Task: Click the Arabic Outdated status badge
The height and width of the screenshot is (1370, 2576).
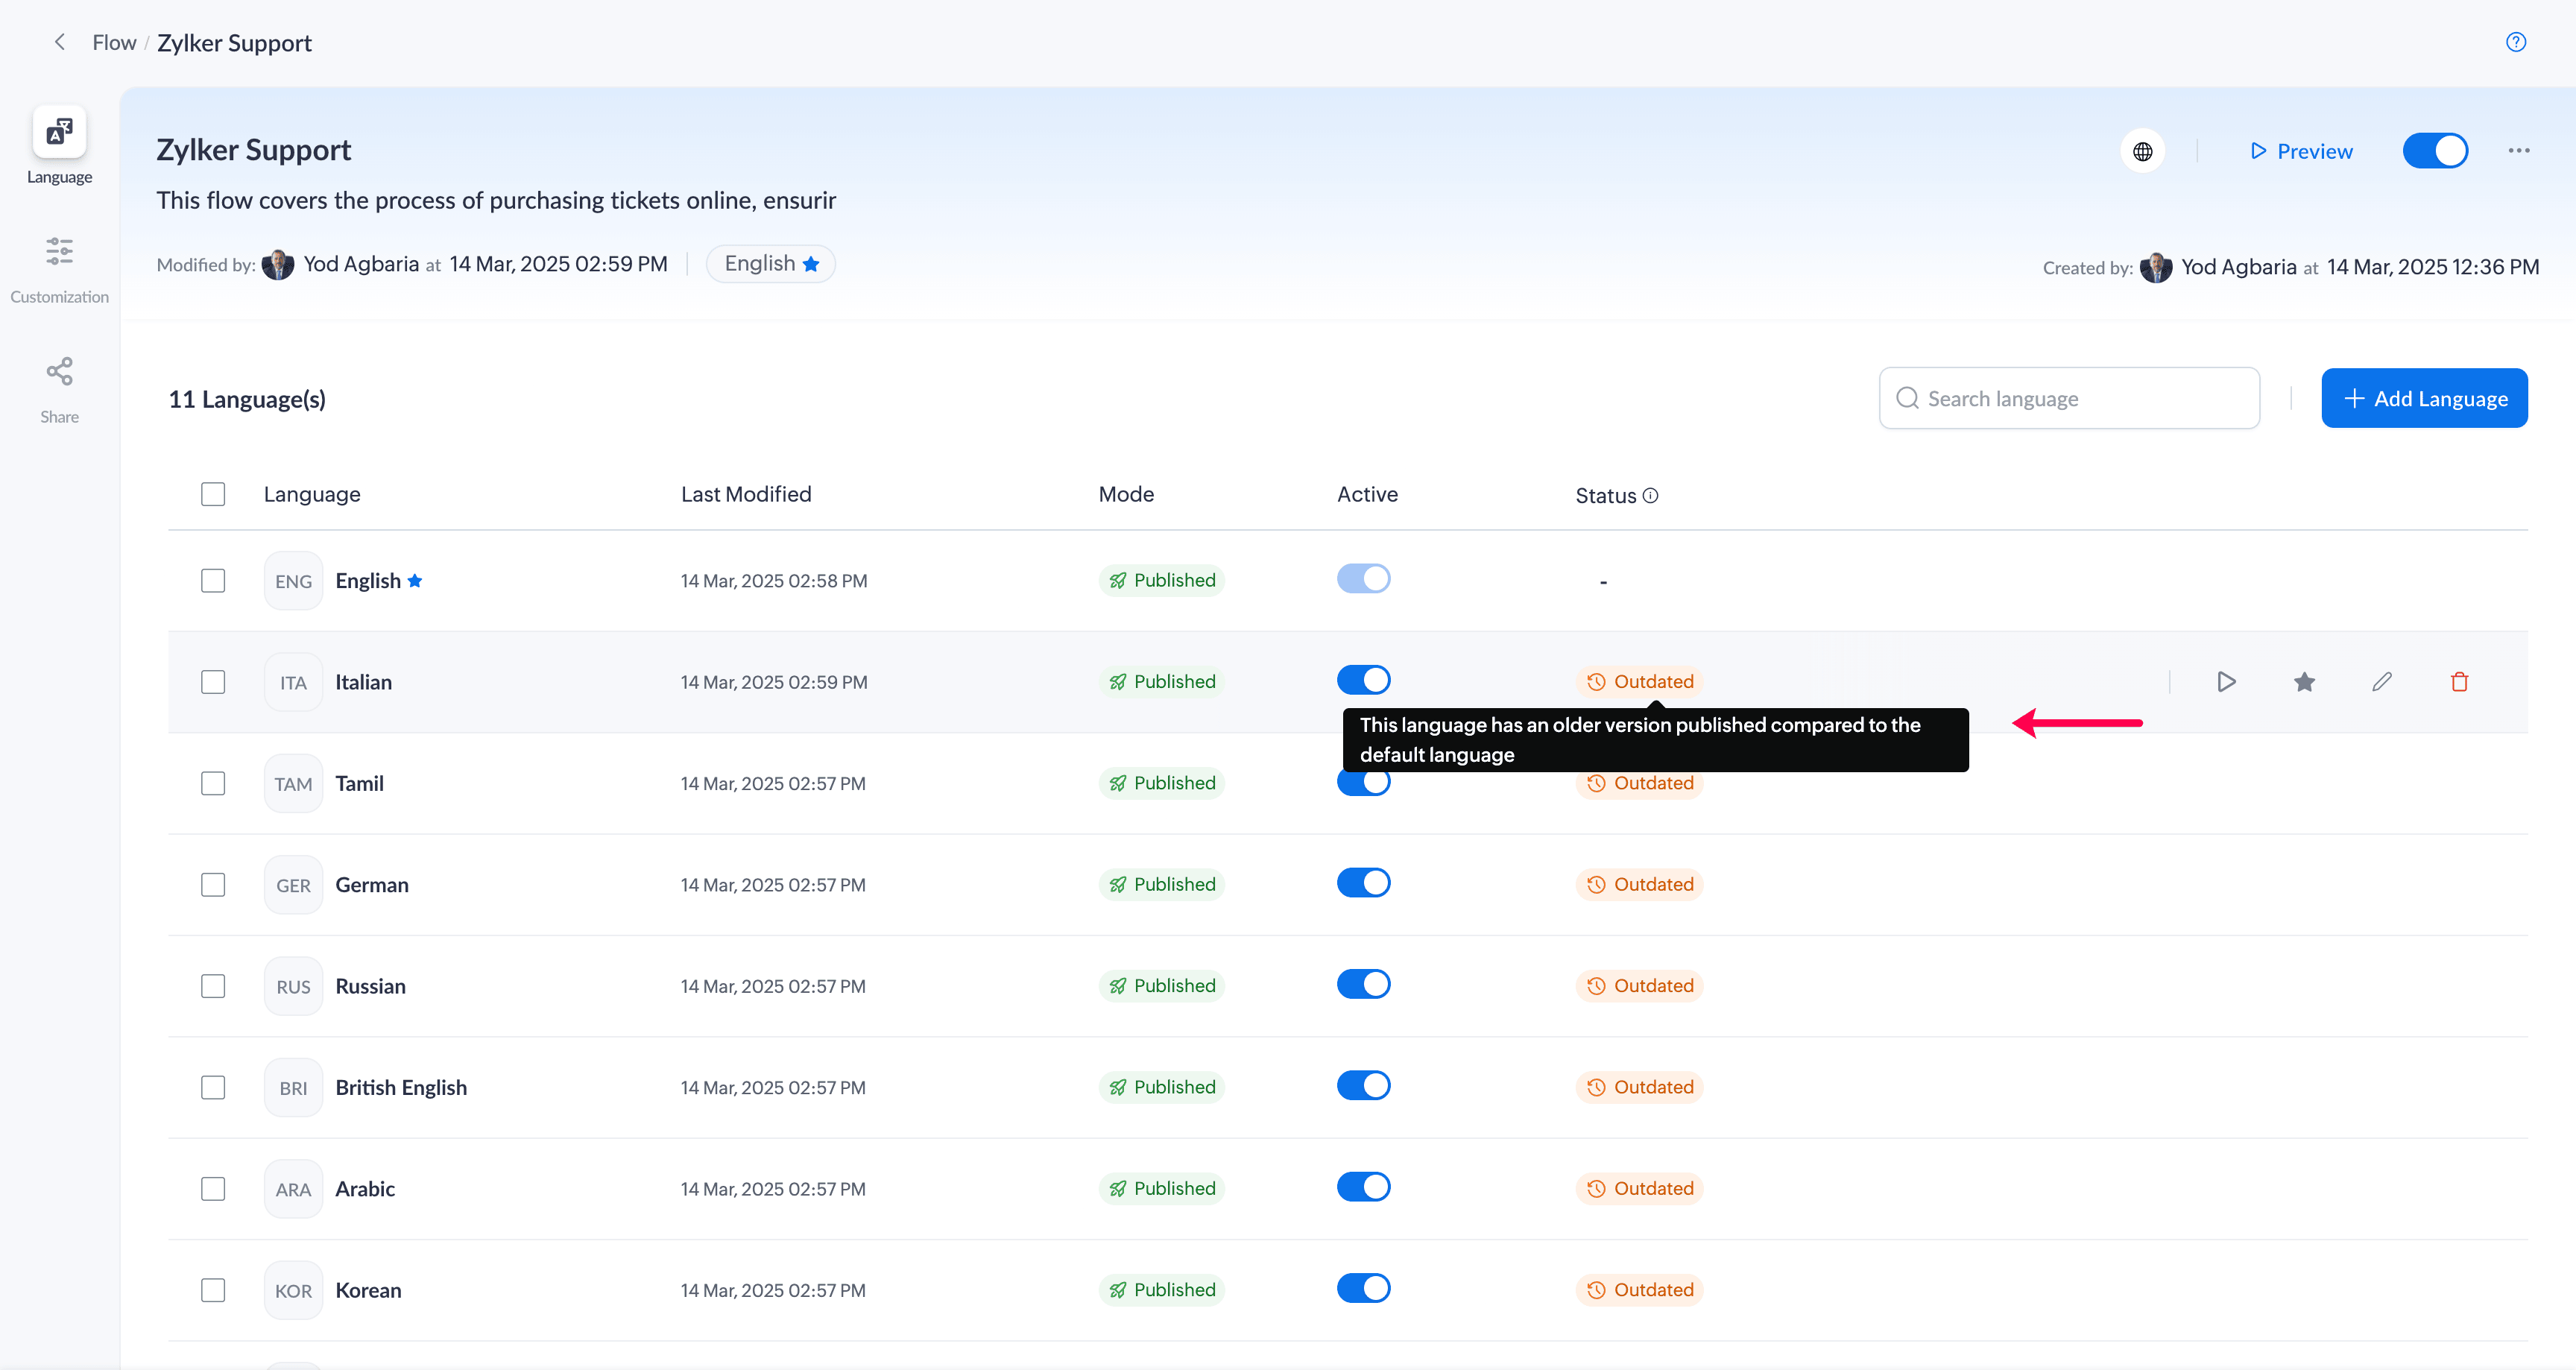Action: pos(1640,1189)
